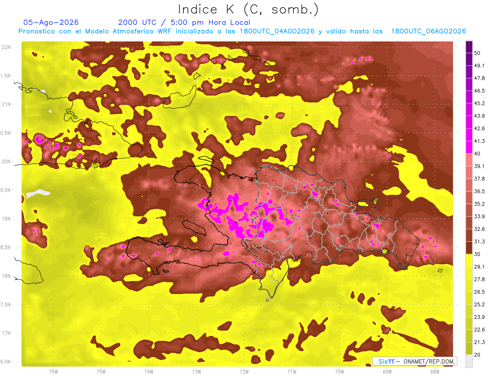This screenshot has height=377, width=488.
Task: Click legend value 33.9
Action: point(479,216)
